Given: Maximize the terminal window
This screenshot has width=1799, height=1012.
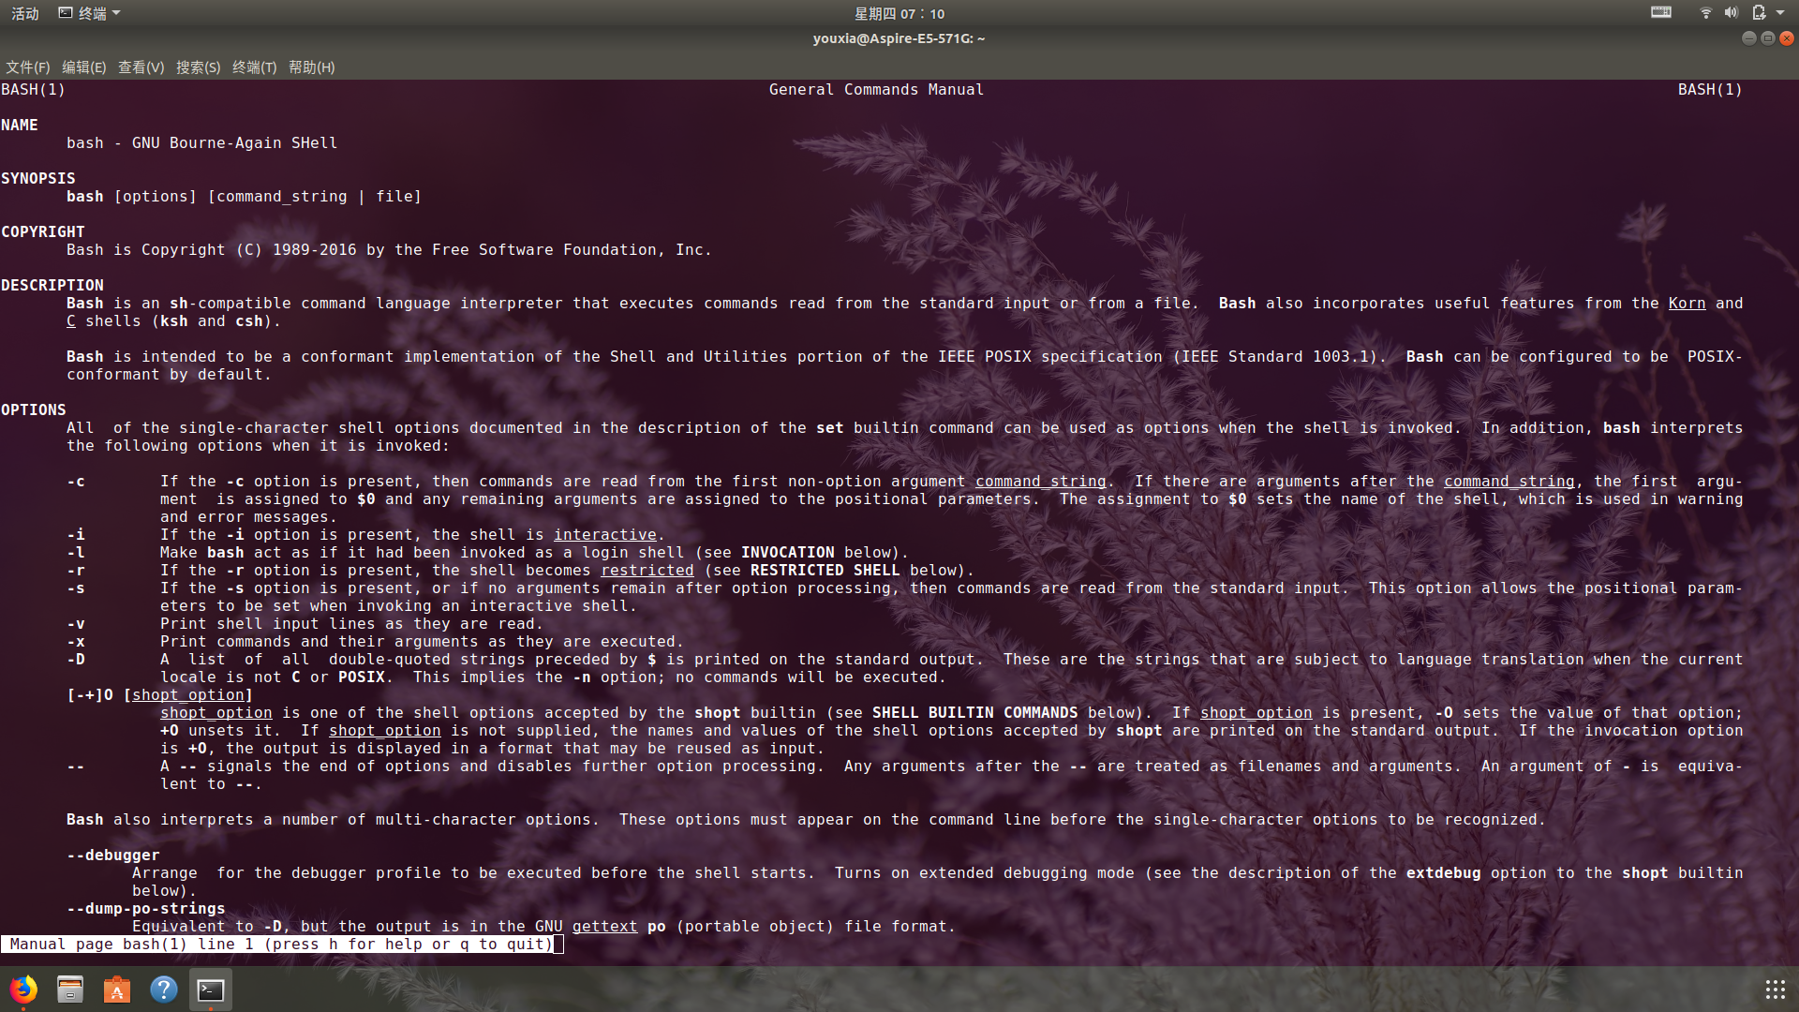Looking at the screenshot, I should click(1767, 38).
